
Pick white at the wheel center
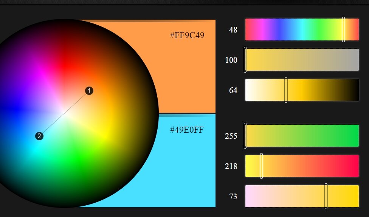(64, 113)
